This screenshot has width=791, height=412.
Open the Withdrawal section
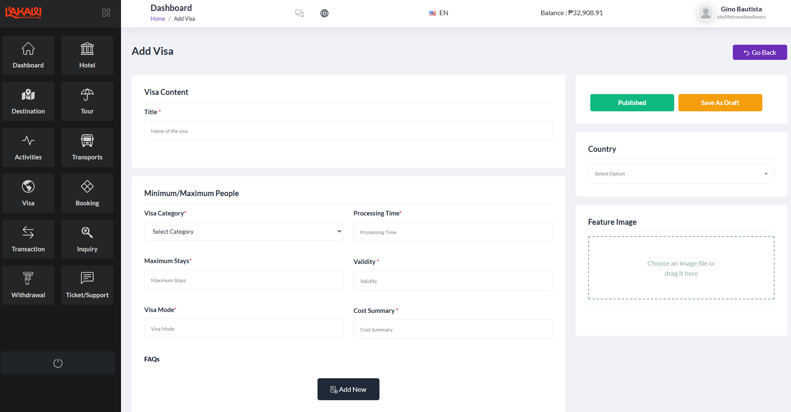[28, 285]
